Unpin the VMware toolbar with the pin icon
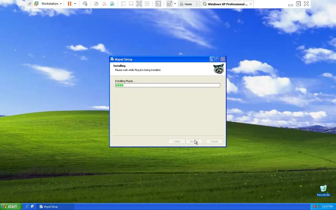 tap(30, 4)
